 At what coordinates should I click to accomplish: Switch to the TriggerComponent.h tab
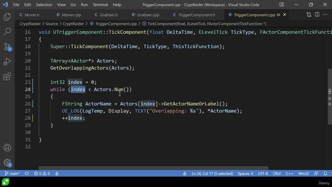point(196,15)
